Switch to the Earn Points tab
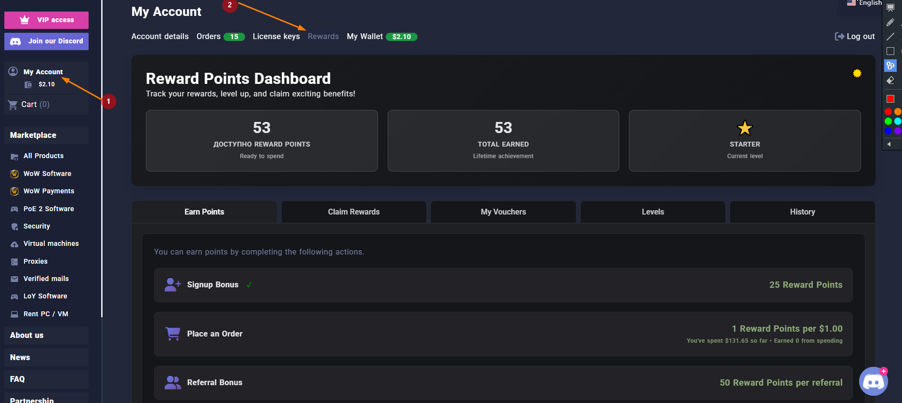Image resolution: width=902 pixels, height=403 pixels. [x=204, y=212]
